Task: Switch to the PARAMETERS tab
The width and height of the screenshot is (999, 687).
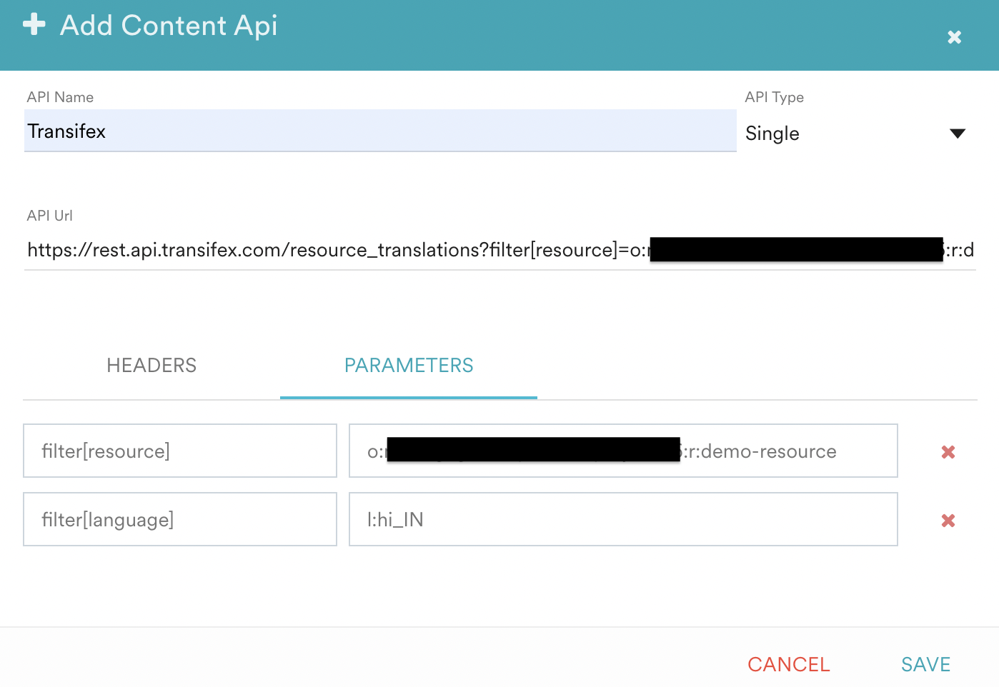Action: point(409,366)
